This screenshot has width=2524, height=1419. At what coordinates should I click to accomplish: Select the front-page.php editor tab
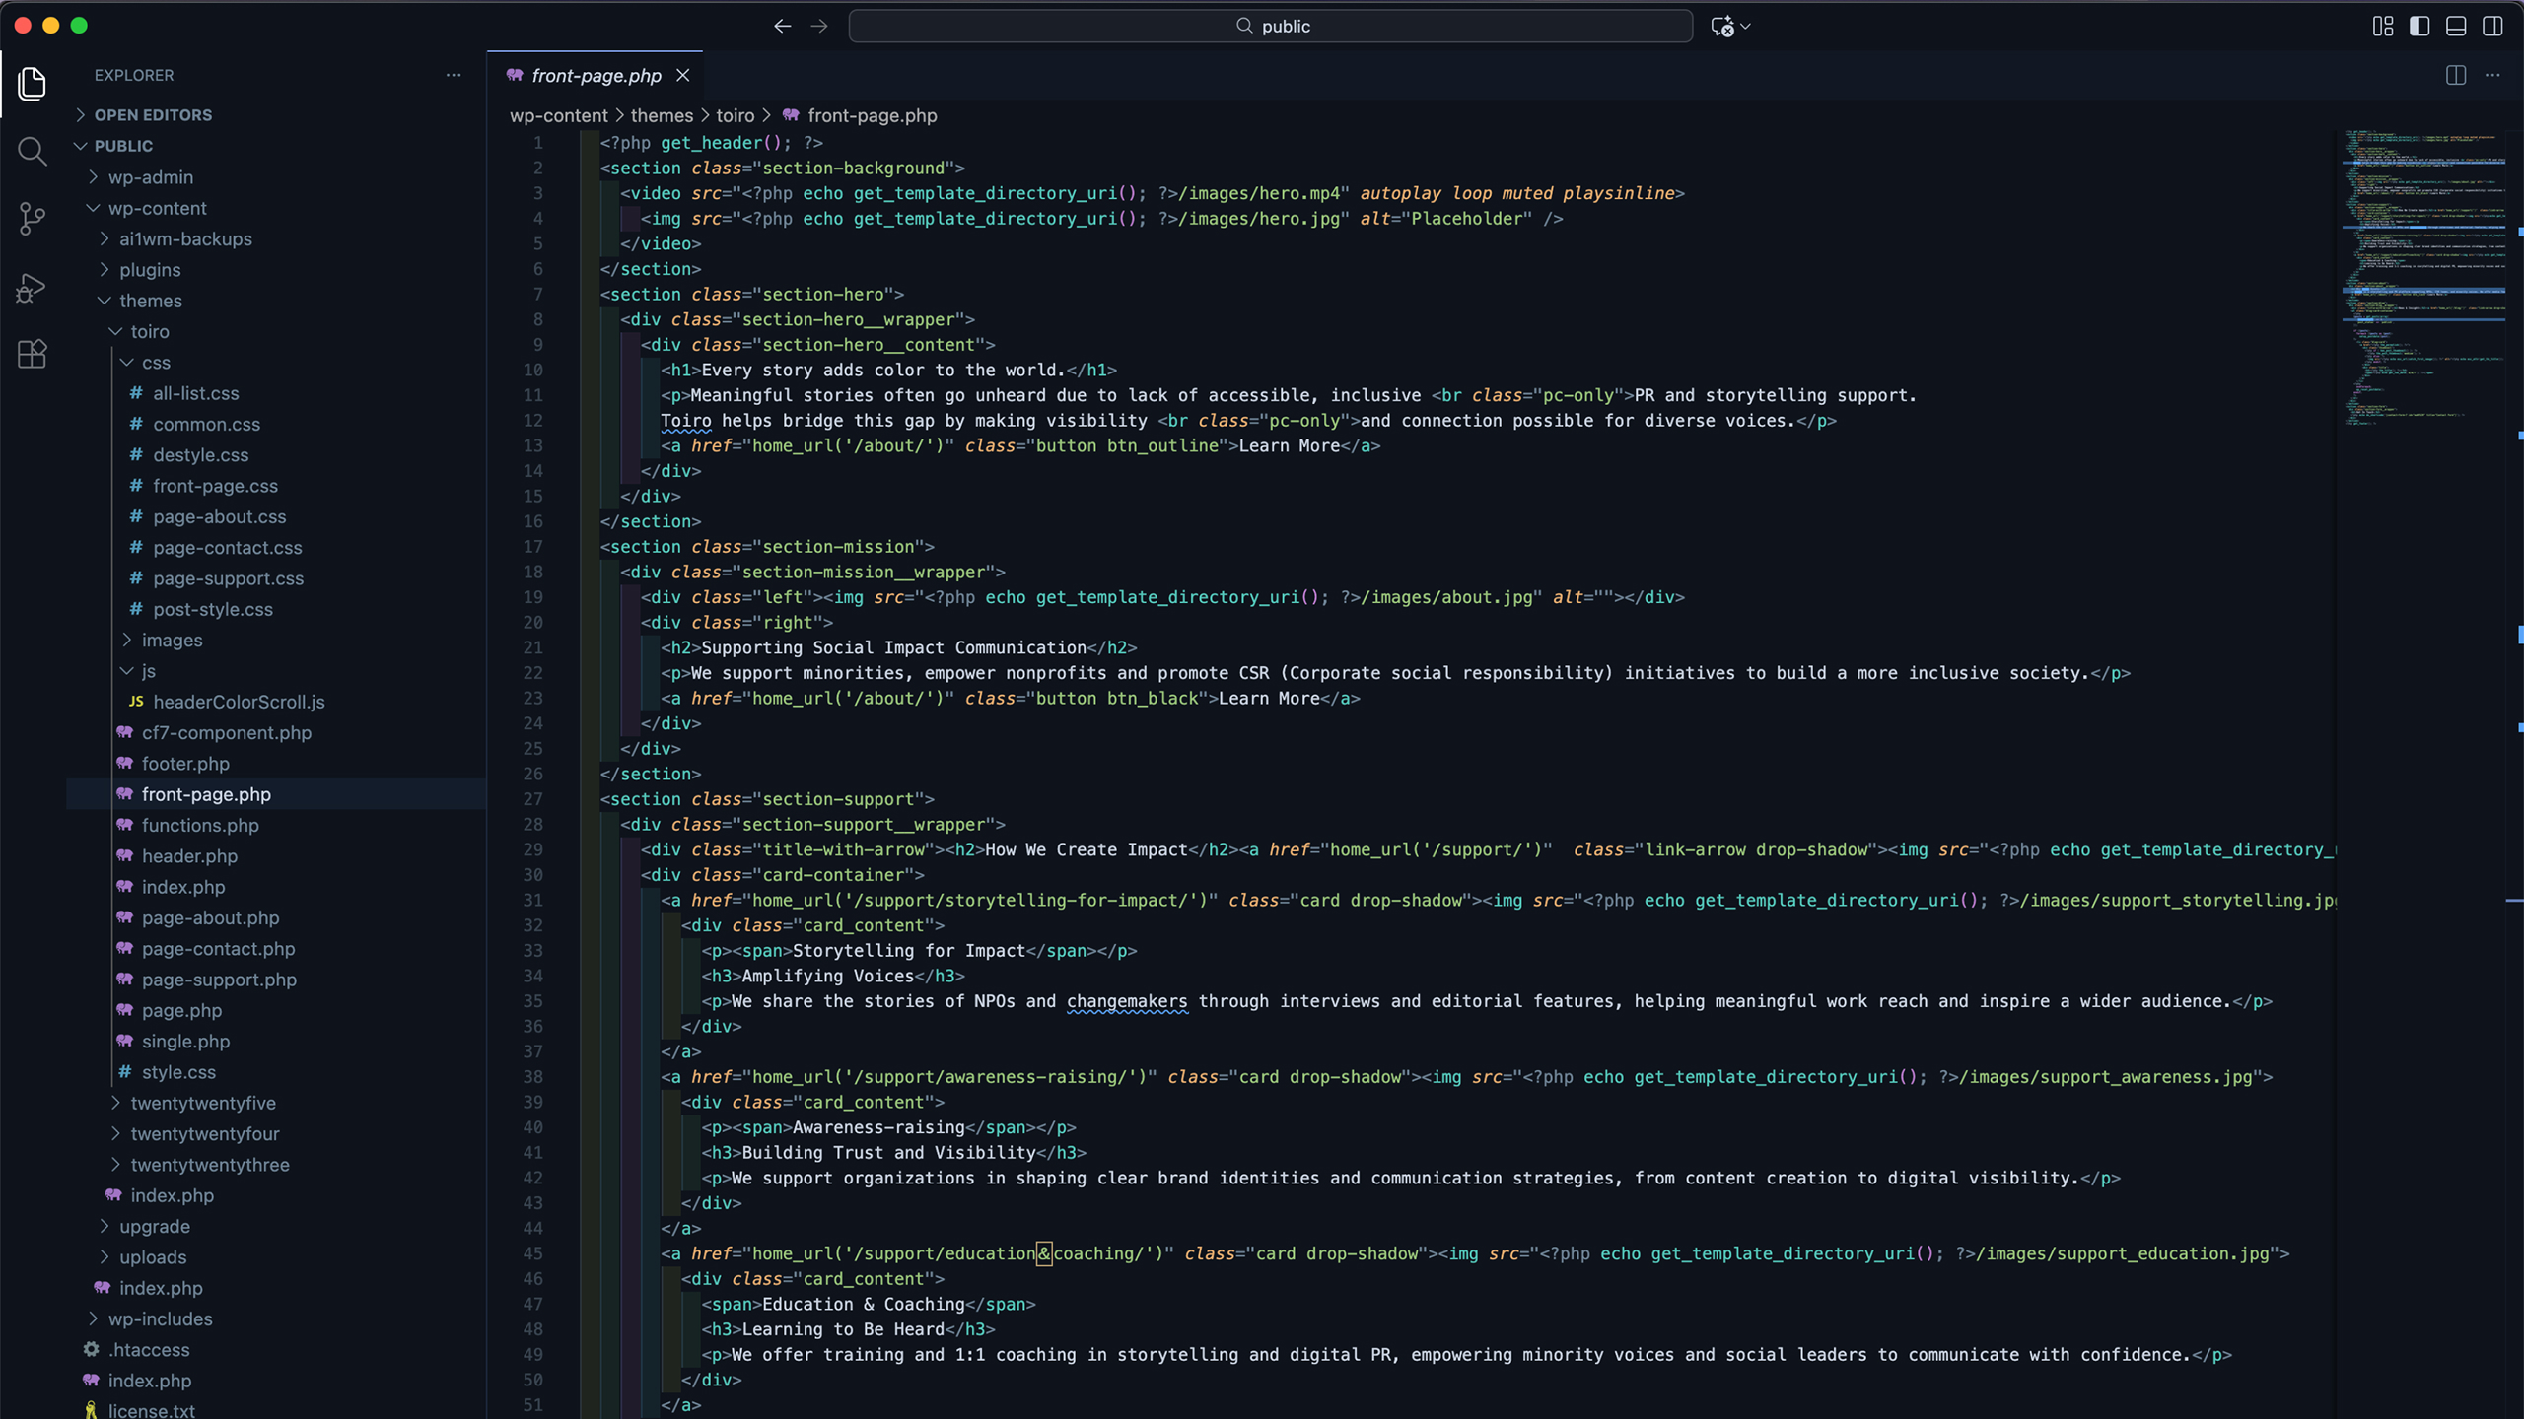point(596,76)
